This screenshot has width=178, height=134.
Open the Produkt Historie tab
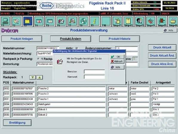coord(119,39)
